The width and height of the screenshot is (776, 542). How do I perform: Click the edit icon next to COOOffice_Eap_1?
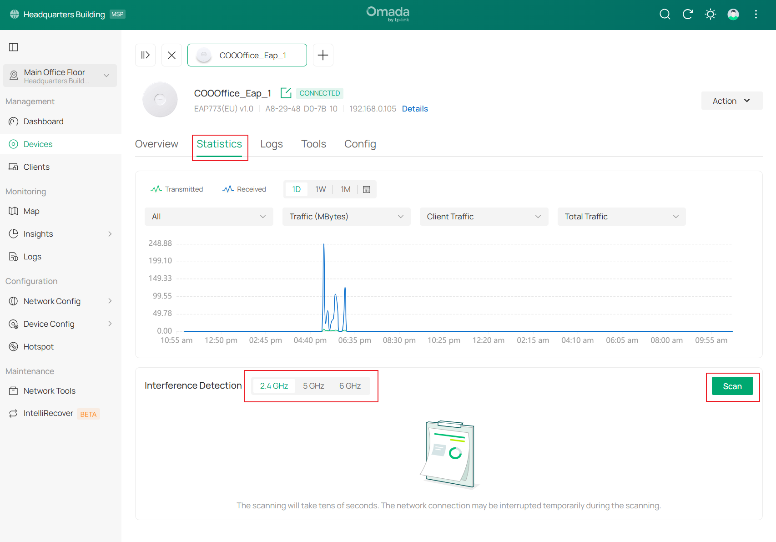286,93
